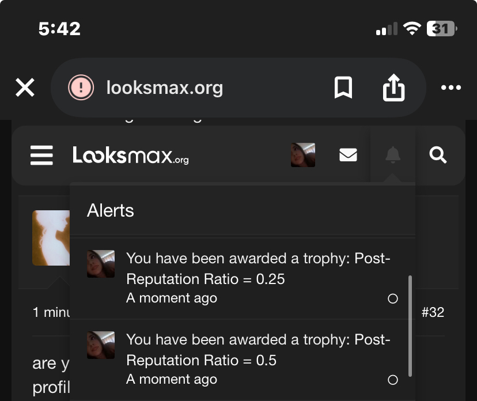
Task: Open the browser three-dot more menu
Action: tap(450, 88)
